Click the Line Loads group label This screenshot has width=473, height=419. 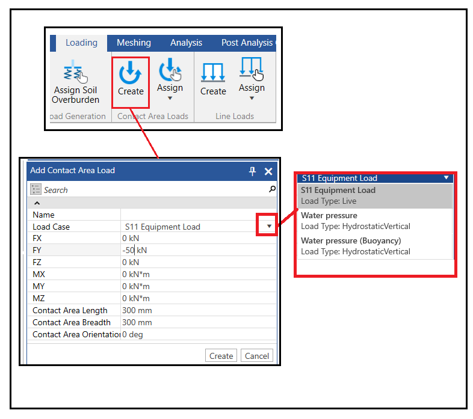coord(235,116)
